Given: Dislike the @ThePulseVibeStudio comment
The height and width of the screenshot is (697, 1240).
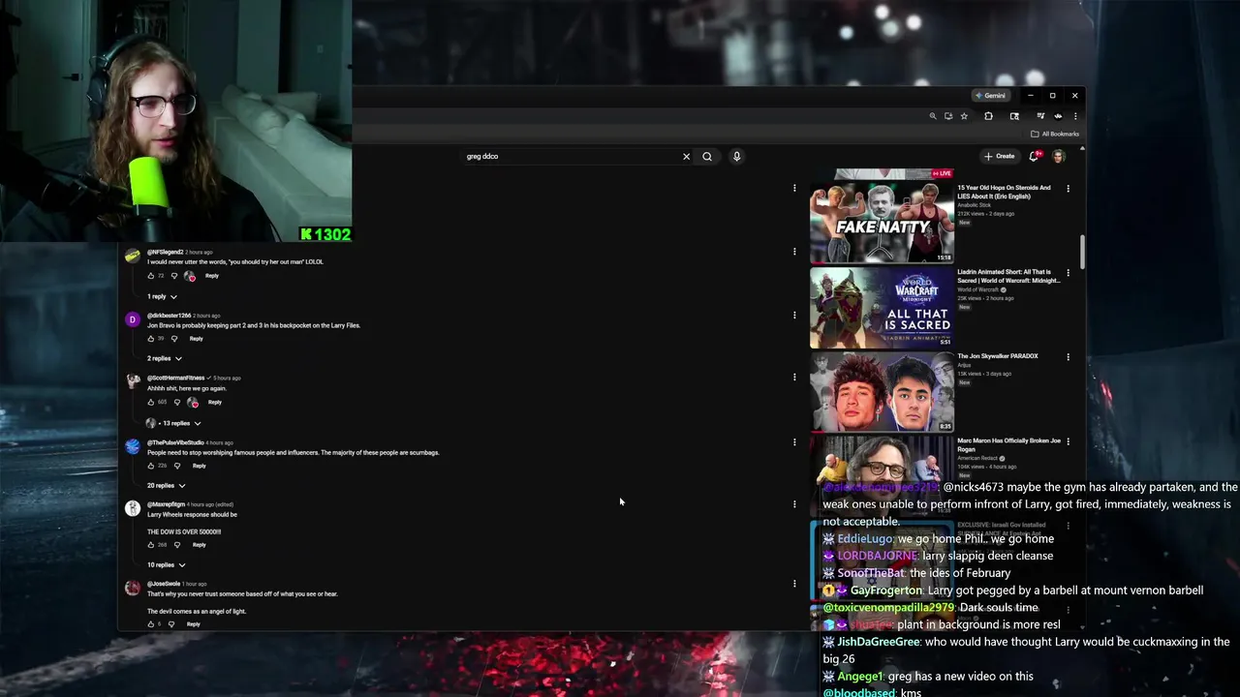Looking at the screenshot, I should tap(176, 466).
